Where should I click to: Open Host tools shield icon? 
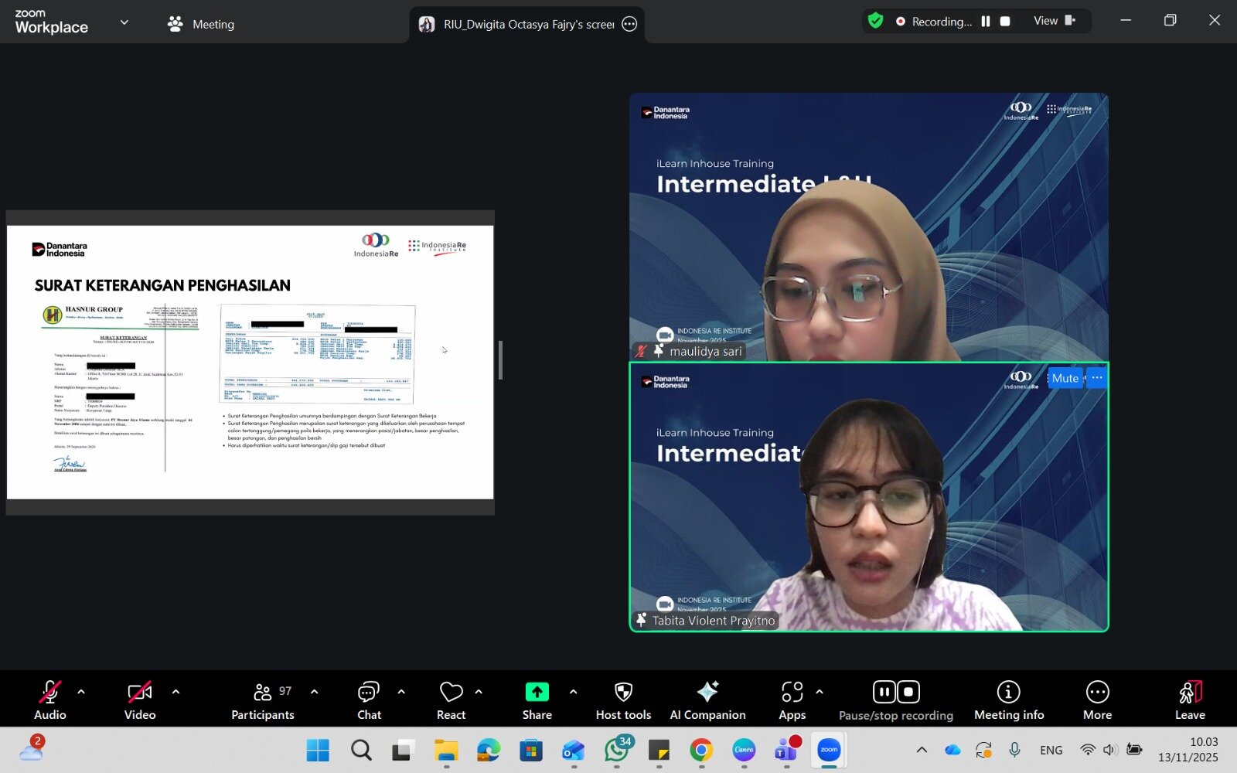623,692
